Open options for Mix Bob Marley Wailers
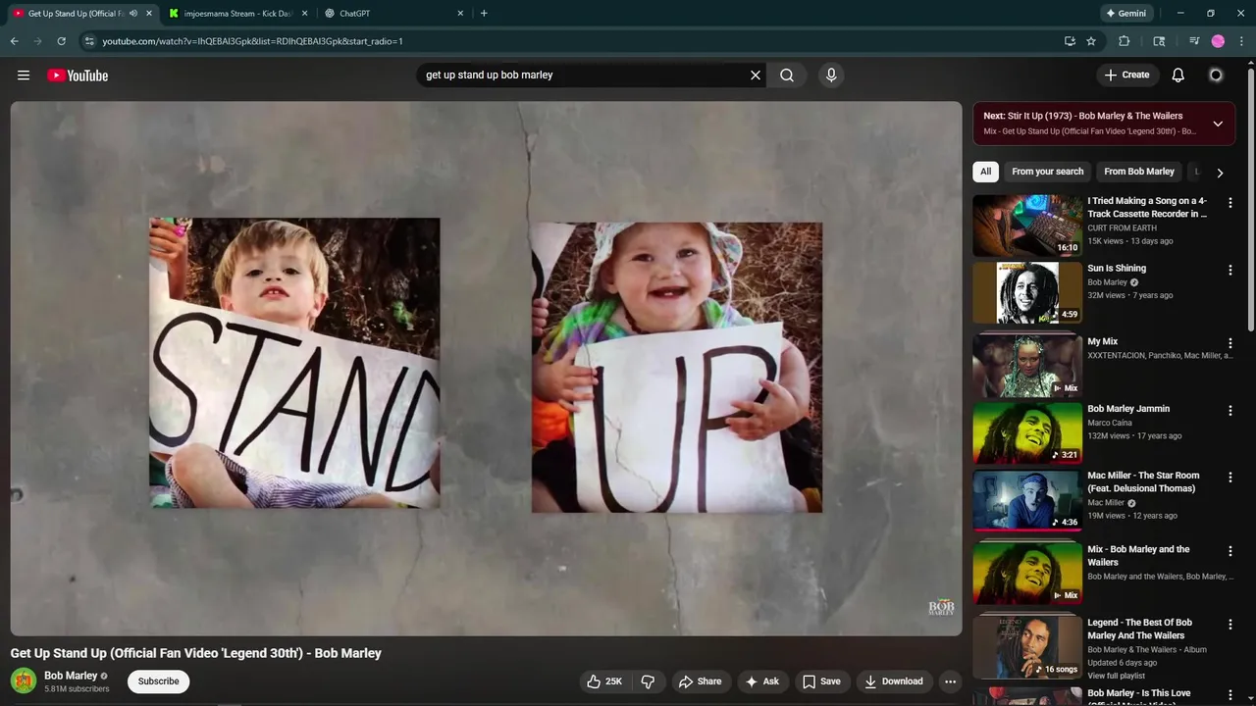Image resolution: width=1256 pixels, height=706 pixels. click(x=1230, y=551)
